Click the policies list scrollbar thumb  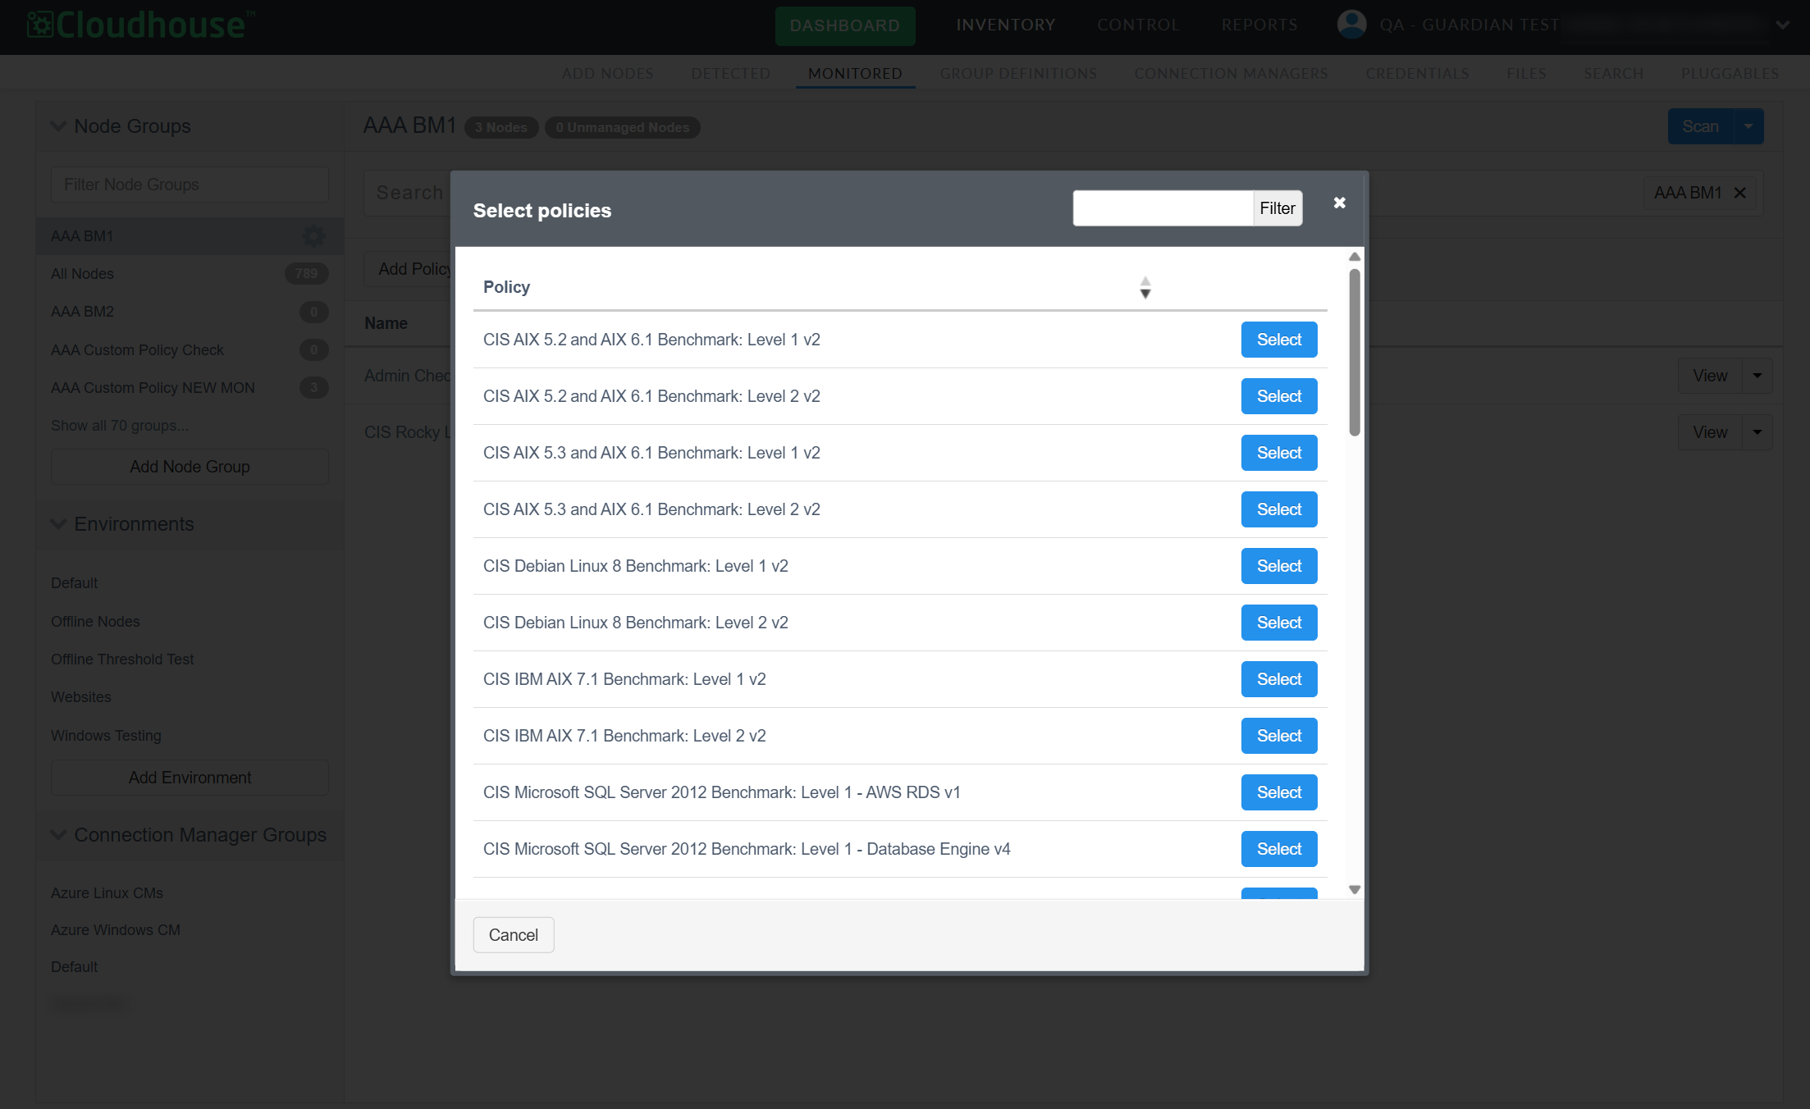[x=1355, y=353]
